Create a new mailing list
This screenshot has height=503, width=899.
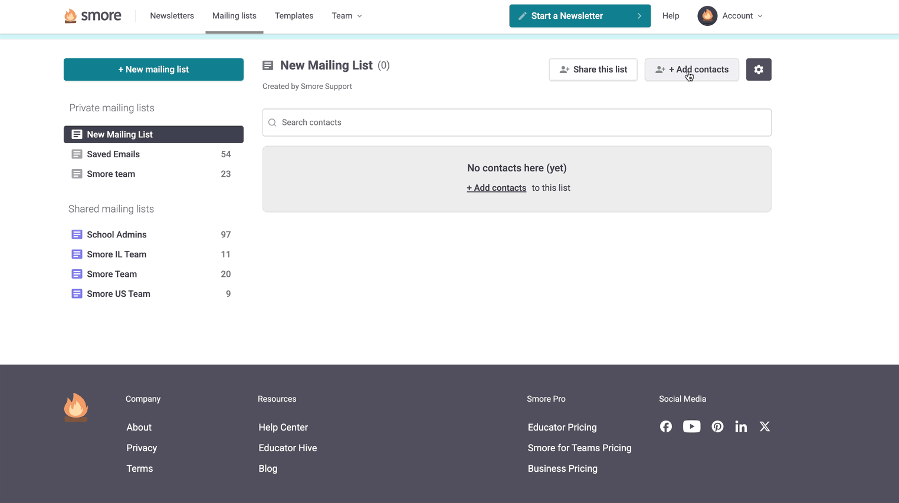pos(153,70)
